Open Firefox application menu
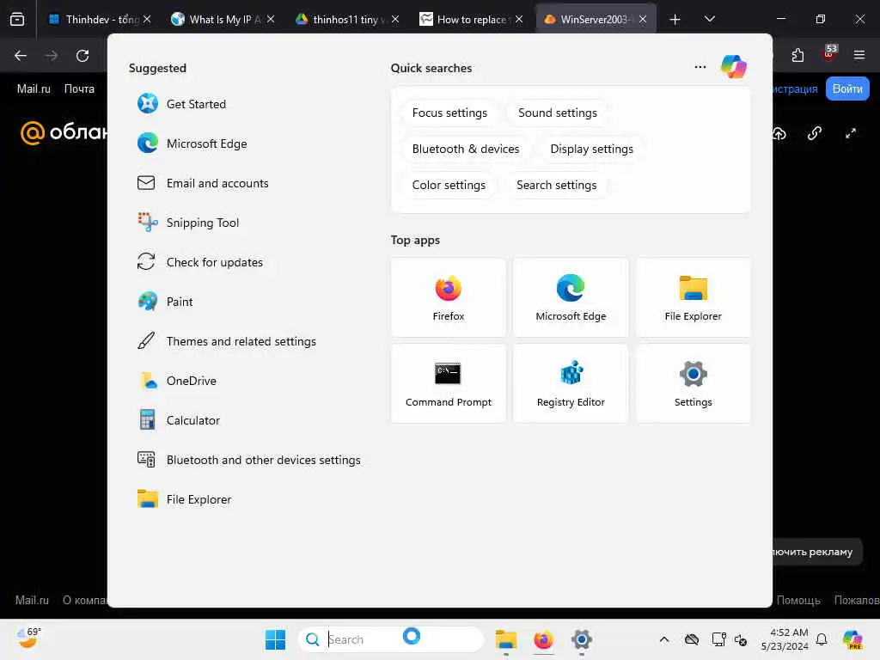The width and height of the screenshot is (880, 660). [859, 55]
